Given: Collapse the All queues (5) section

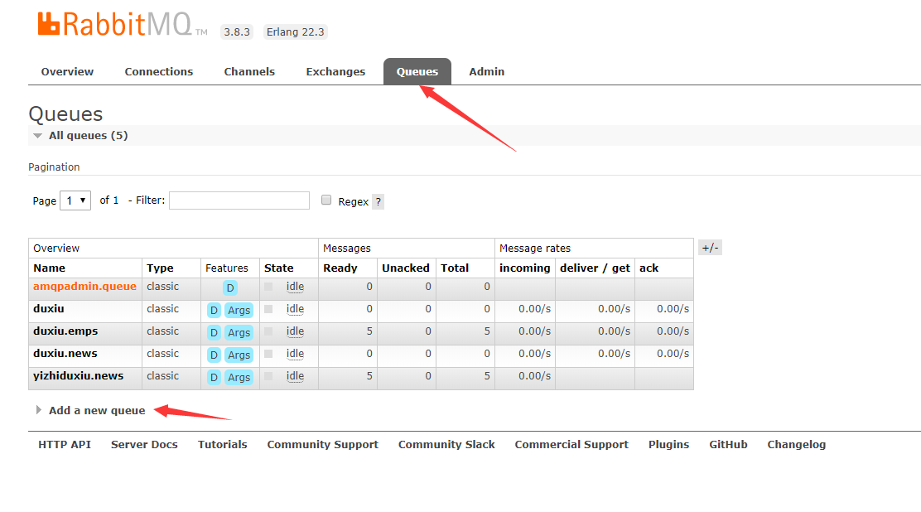Looking at the screenshot, I should (87, 135).
